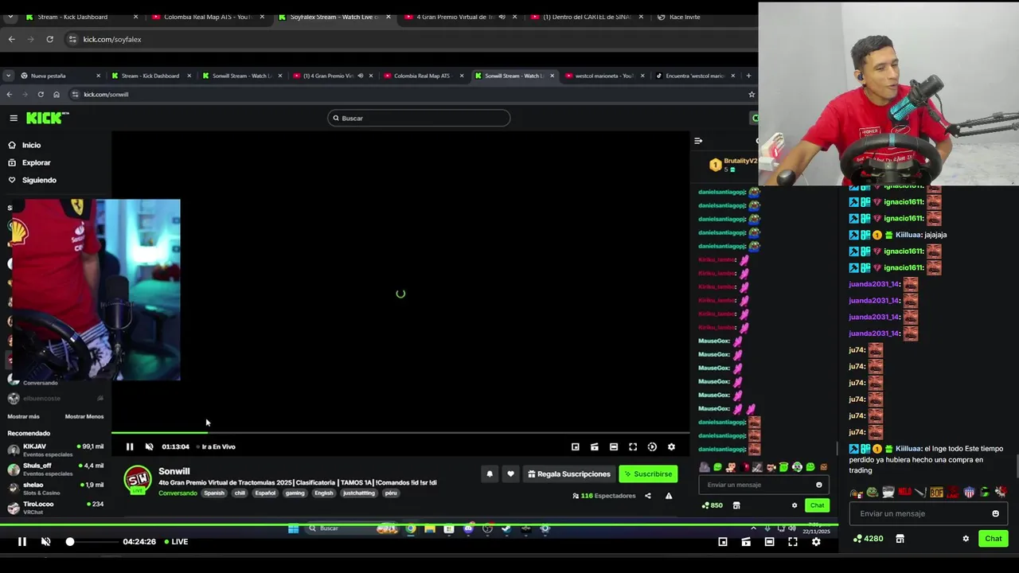Unmute the inner Sonwill stream player
Viewport: 1019px width, 573px height.
[149, 446]
